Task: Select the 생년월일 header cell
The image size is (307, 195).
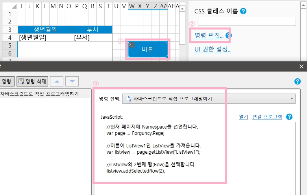Action: pyautogui.click(x=45, y=29)
